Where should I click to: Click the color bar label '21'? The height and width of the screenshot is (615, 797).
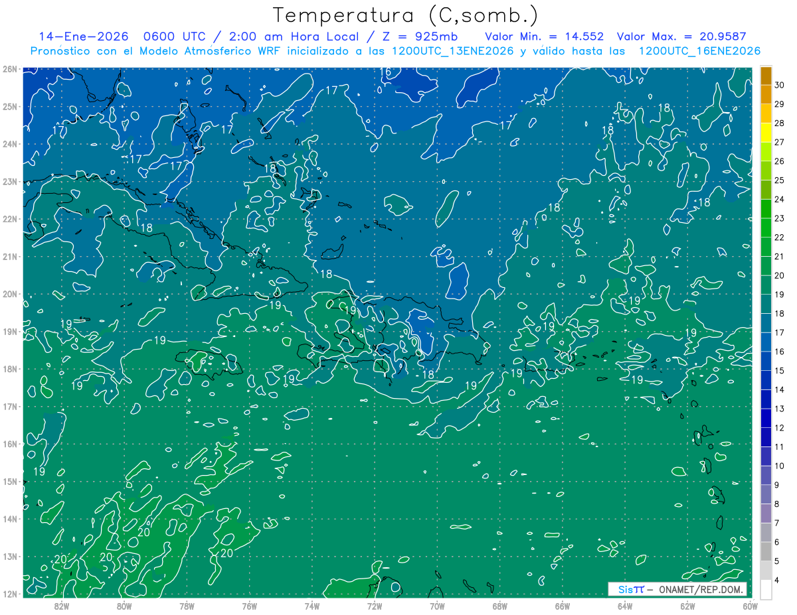(x=780, y=257)
